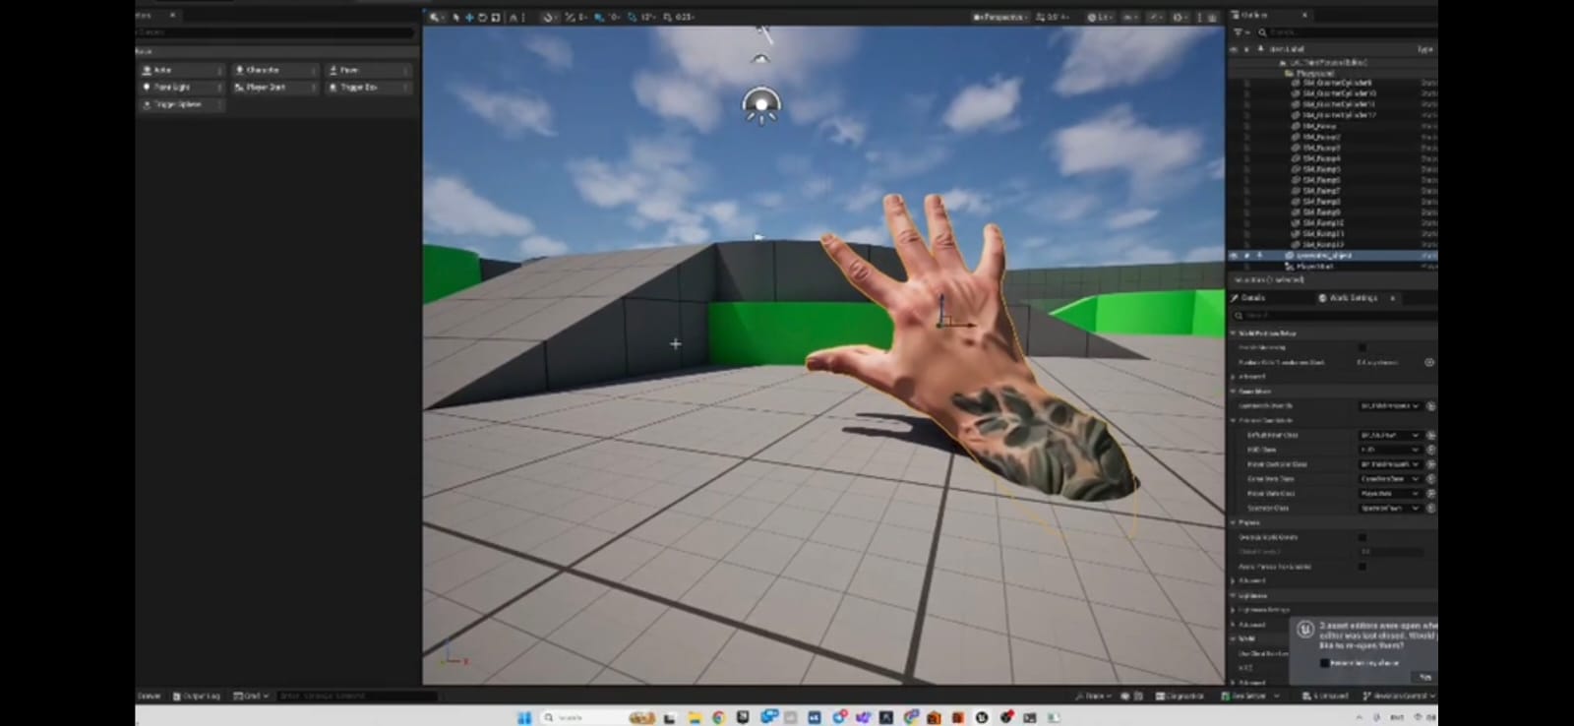Browse to GameMode Override asset icon

[x=1430, y=405]
